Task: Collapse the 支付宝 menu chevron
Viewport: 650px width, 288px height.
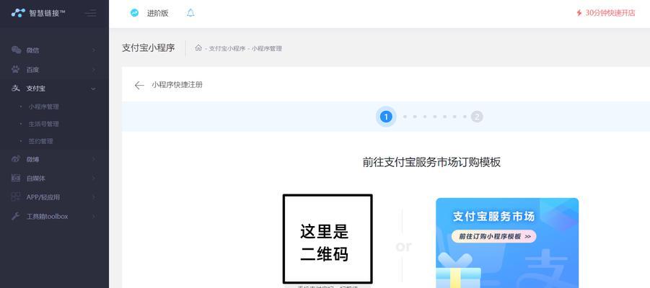Action: point(94,89)
